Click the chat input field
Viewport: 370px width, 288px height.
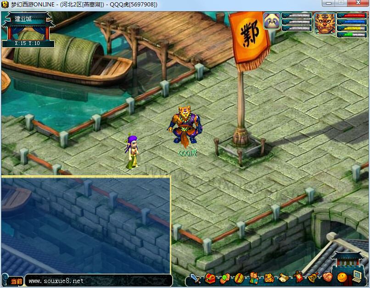coord(98,281)
